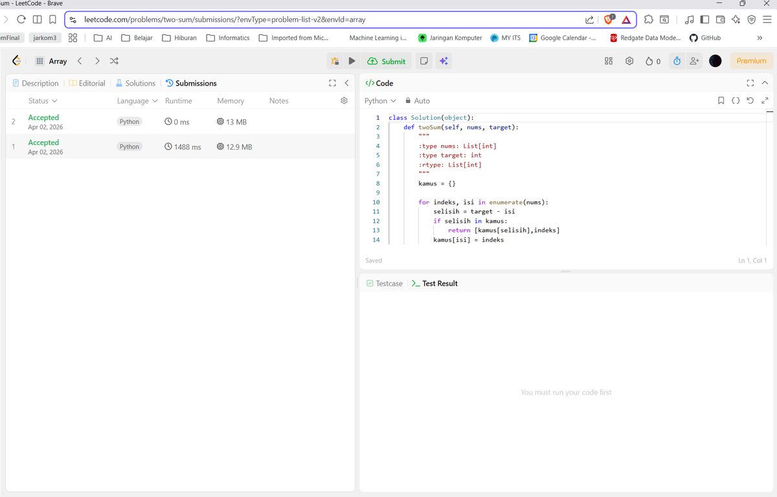Viewport: 777px width, 497px height.
Task: Open the Language filter dropdown
Action: (137, 101)
